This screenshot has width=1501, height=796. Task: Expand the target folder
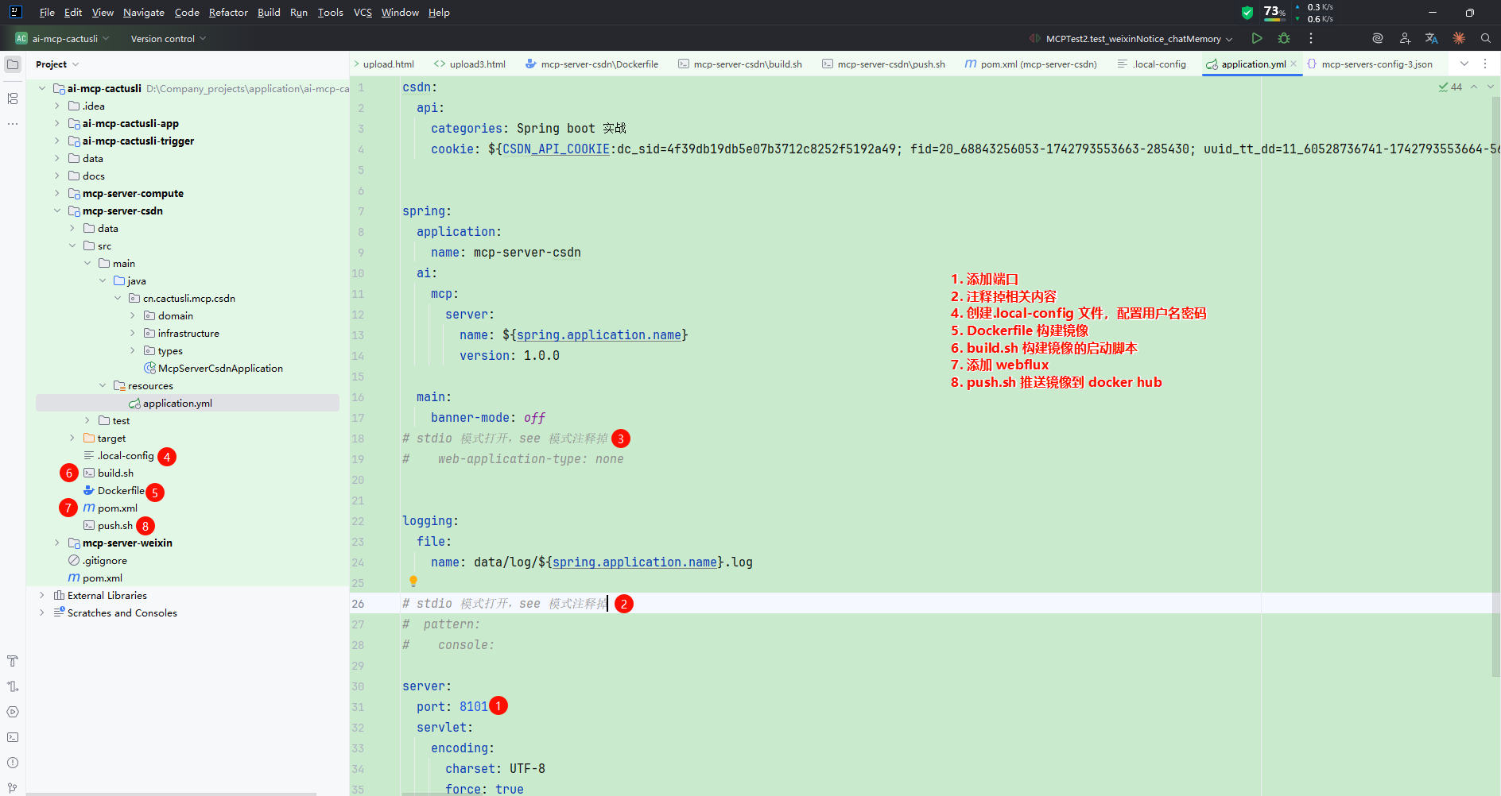(x=72, y=439)
